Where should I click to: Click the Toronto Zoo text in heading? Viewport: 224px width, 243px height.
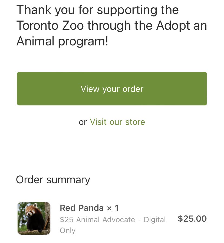click(x=50, y=26)
